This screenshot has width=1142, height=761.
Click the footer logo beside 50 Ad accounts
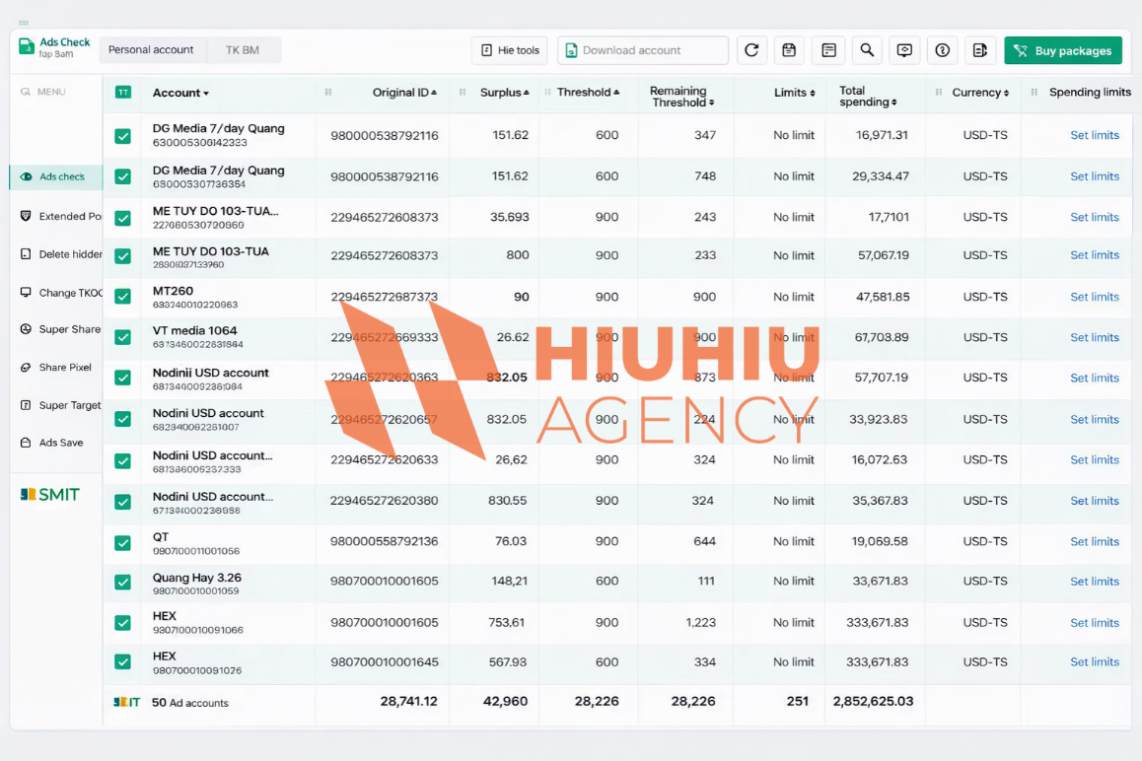tap(127, 702)
